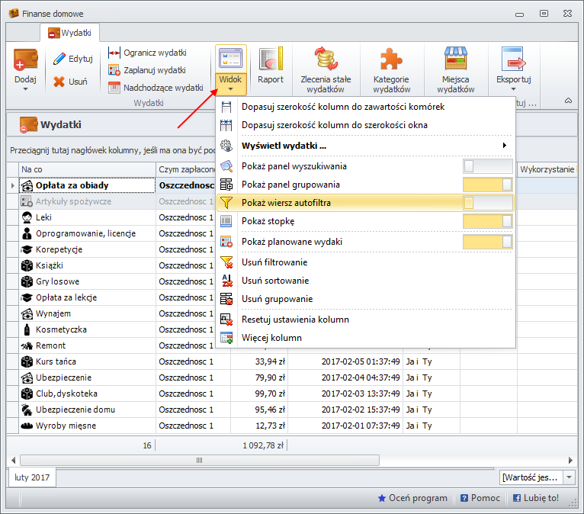
Task: Click the Edytuj pencil icon
Action: [x=59, y=59]
